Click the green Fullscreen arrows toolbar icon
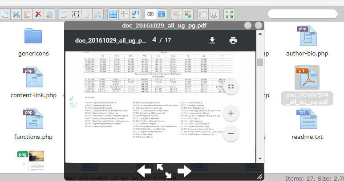Viewport: 344px width, 181px height. pyautogui.click(x=229, y=15)
